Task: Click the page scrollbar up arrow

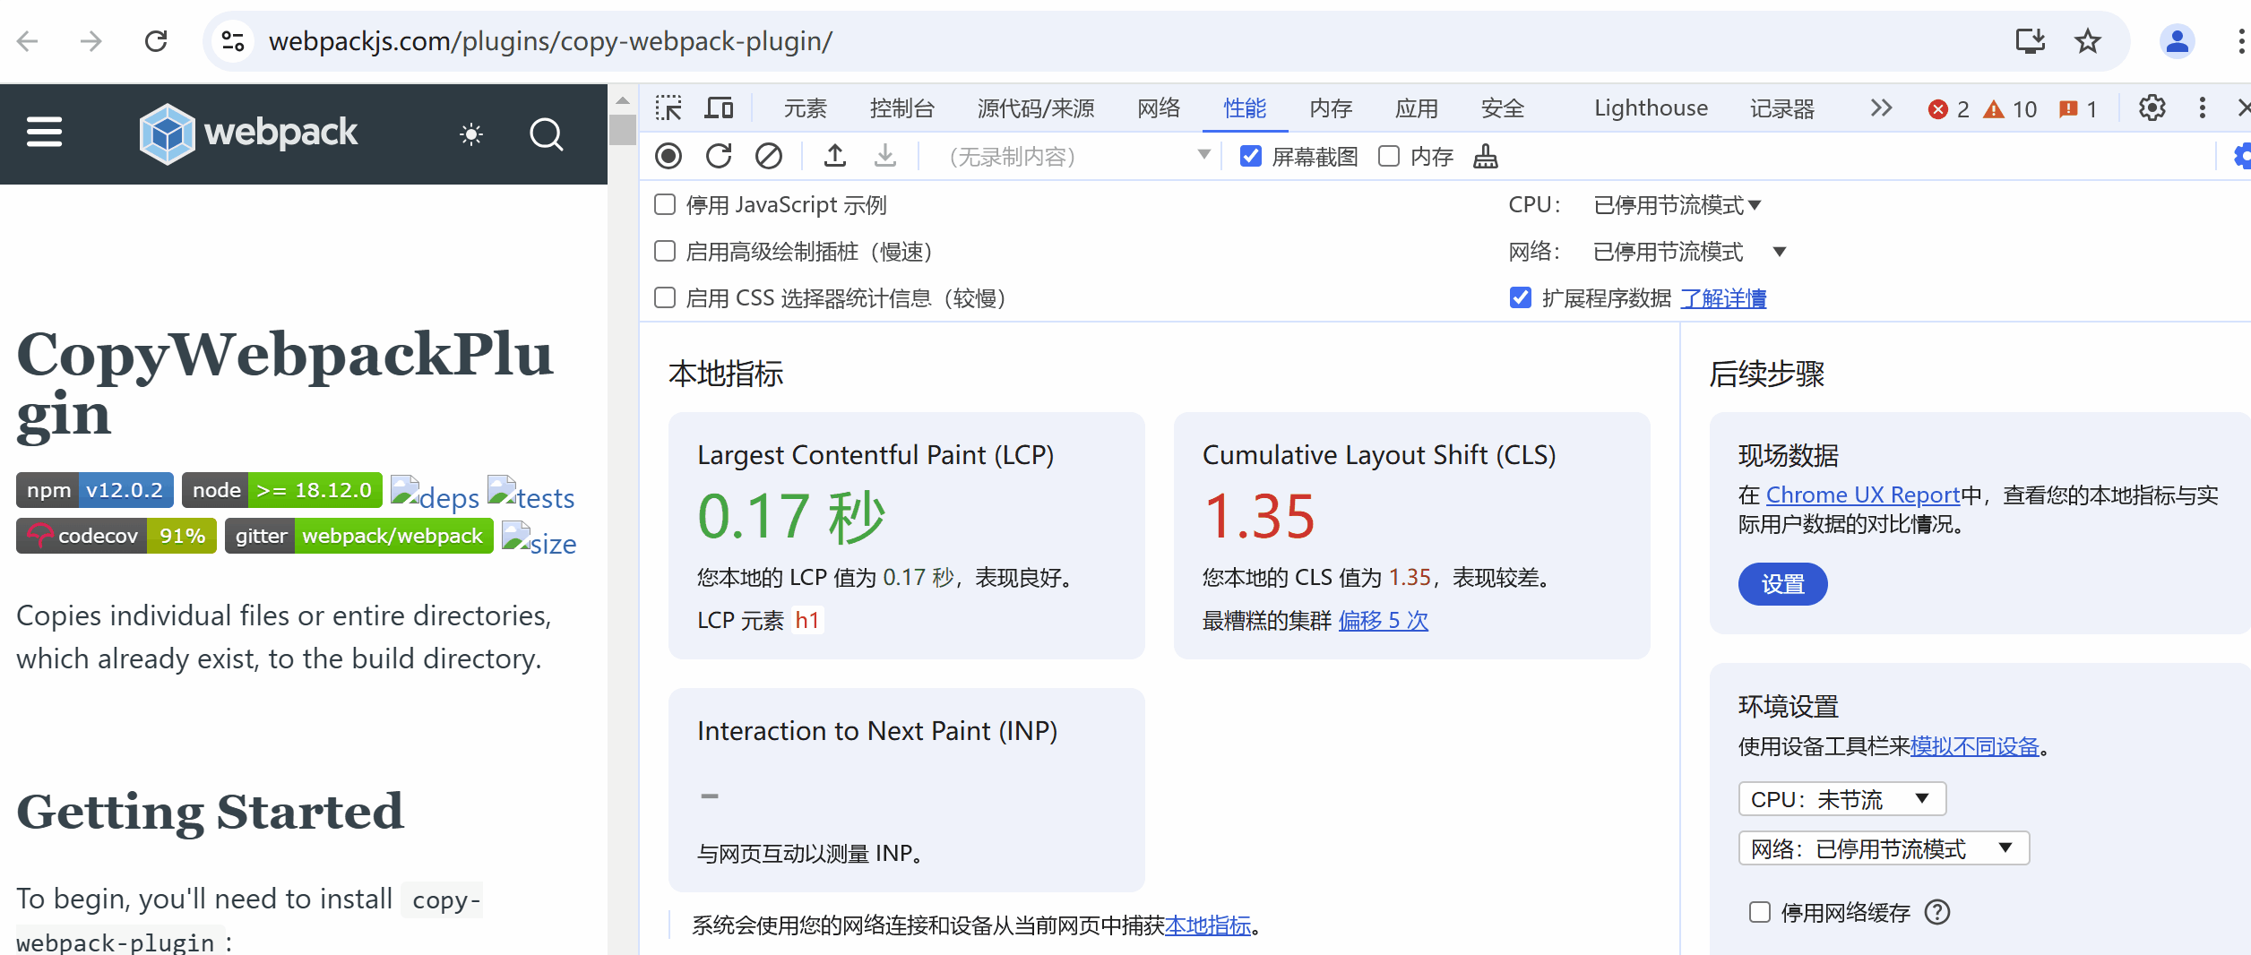Action: 623,100
